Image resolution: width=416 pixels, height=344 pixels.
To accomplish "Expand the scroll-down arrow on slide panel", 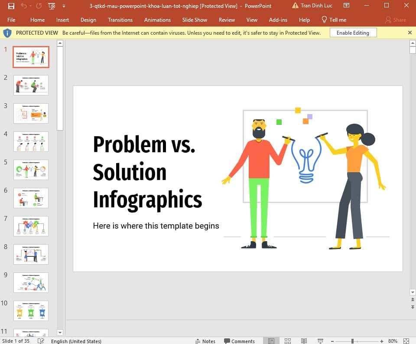I will (60, 332).
